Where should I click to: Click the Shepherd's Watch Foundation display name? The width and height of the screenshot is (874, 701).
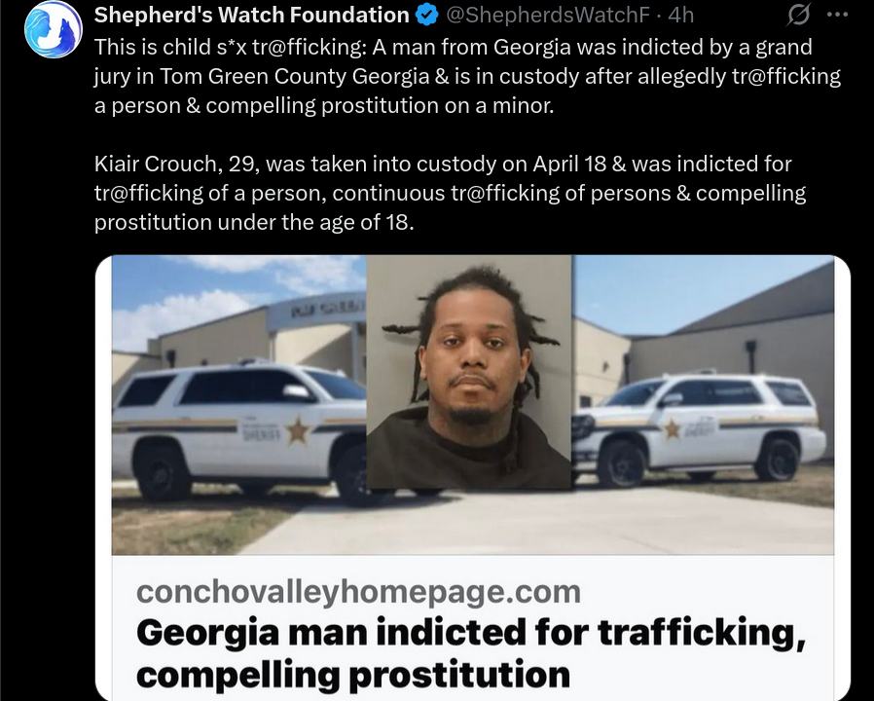(251, 15)
